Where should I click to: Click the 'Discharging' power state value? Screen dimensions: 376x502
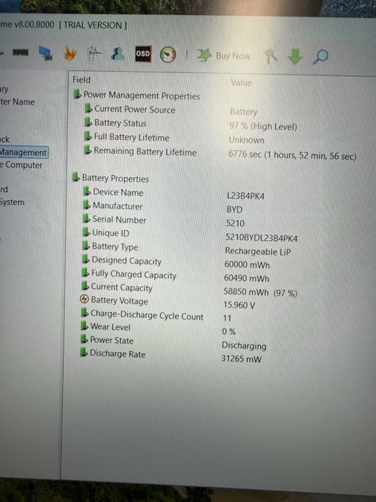tap(244, 346)
